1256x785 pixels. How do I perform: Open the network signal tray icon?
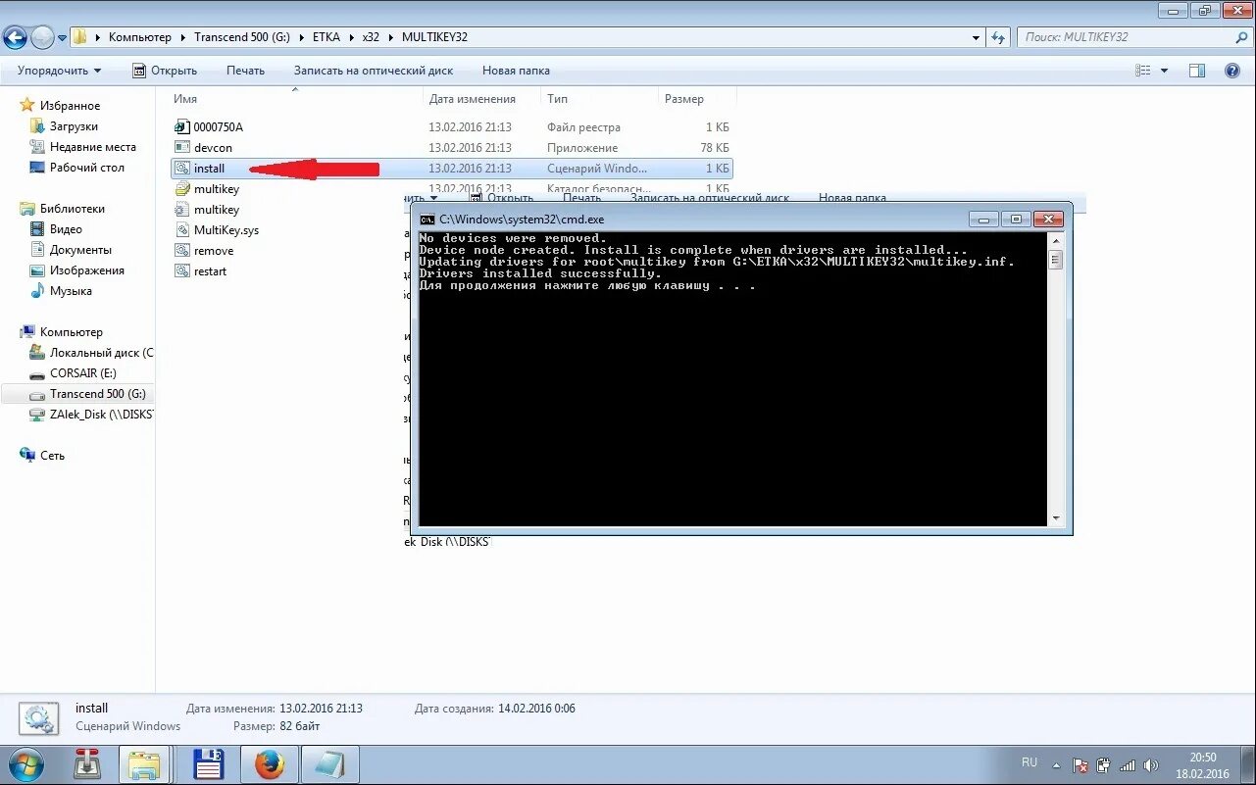pos(1128,764)
